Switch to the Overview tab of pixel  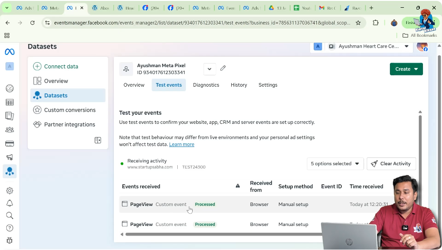click(134, 85)
